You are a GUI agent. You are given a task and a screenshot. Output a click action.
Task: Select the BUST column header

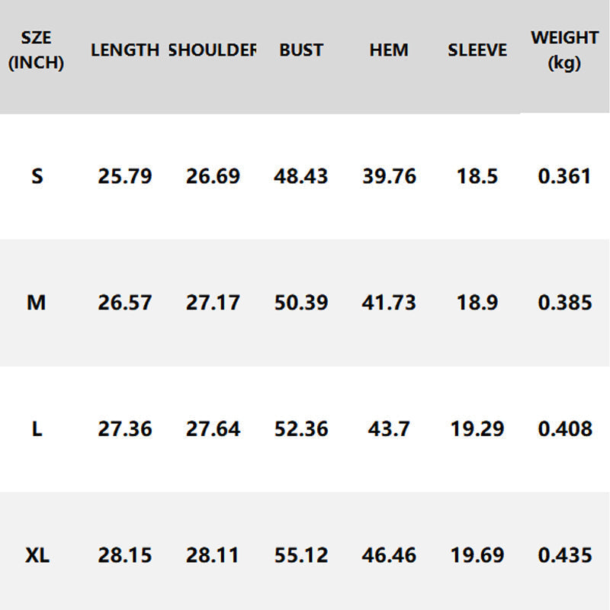tap(300, 50)
